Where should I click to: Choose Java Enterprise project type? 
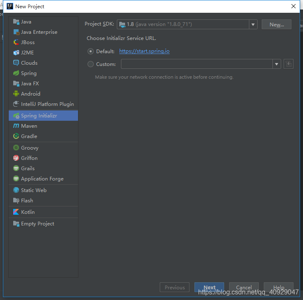(x=39, y=32)
